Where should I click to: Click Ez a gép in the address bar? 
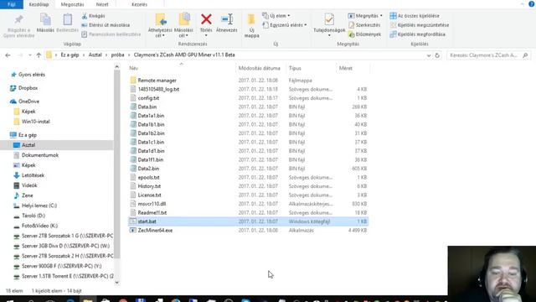click(70, 55)
